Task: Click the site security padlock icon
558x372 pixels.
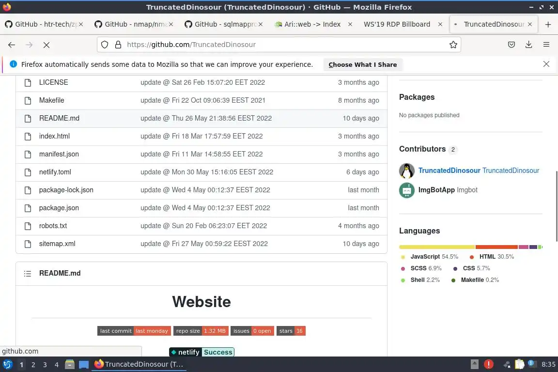Action: pyautogui.click(x=118, y=45)
